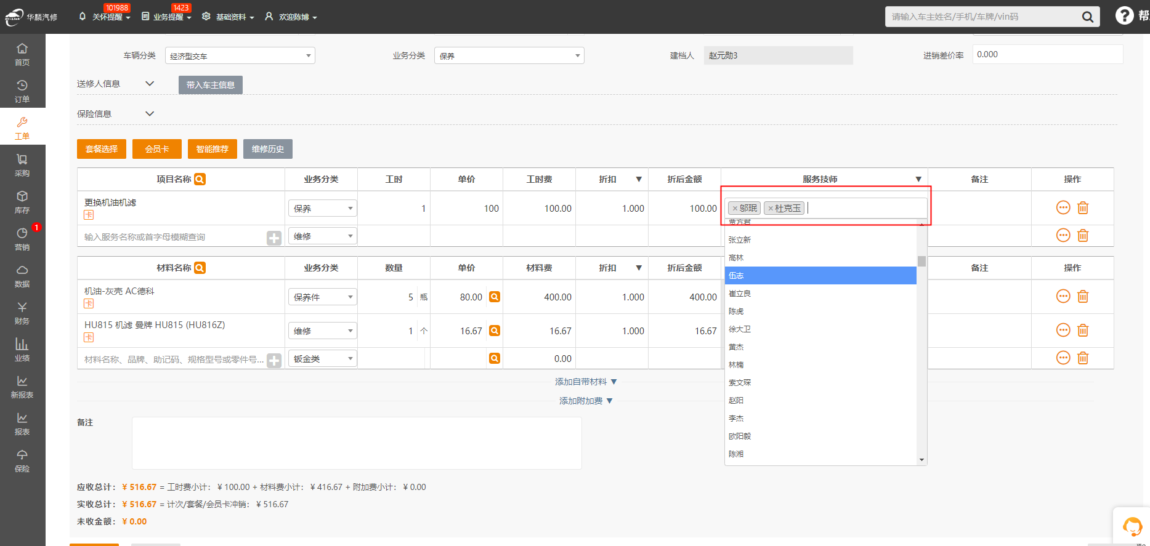Click the technician list scrollbar thumb
Image resolution: width=1150 pixels, height=546 pixels.
click(x=921, y=261)
